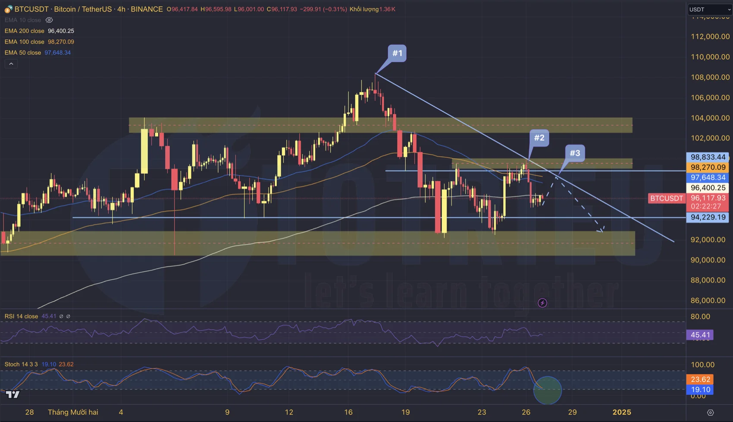The image size is (733, 422).
Task: Select the #2 callout annotation
Action: tap(539, 138)
